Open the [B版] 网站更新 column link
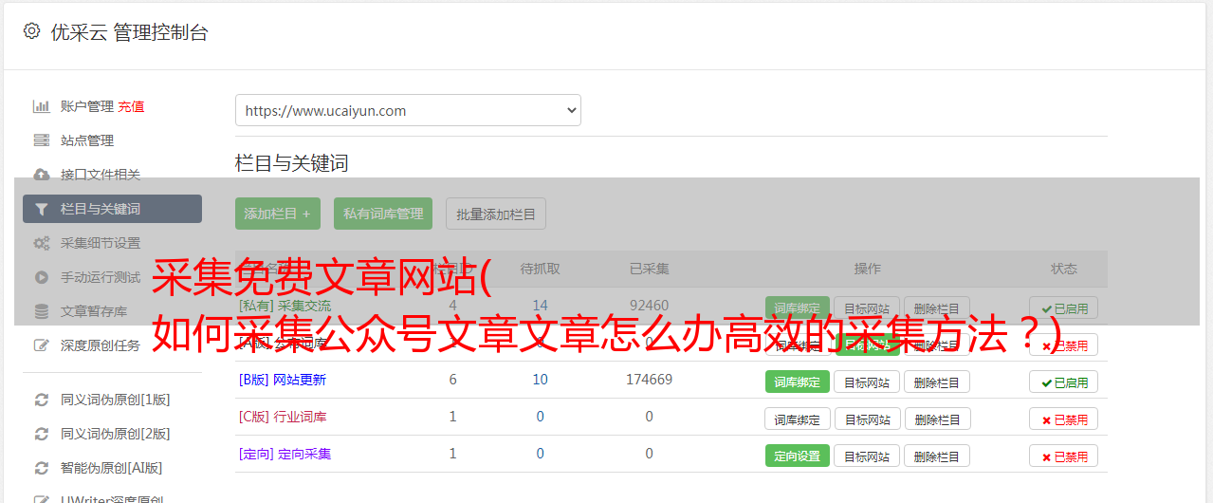The width and height of the screenshot is (1213, 503). point(283,380)
